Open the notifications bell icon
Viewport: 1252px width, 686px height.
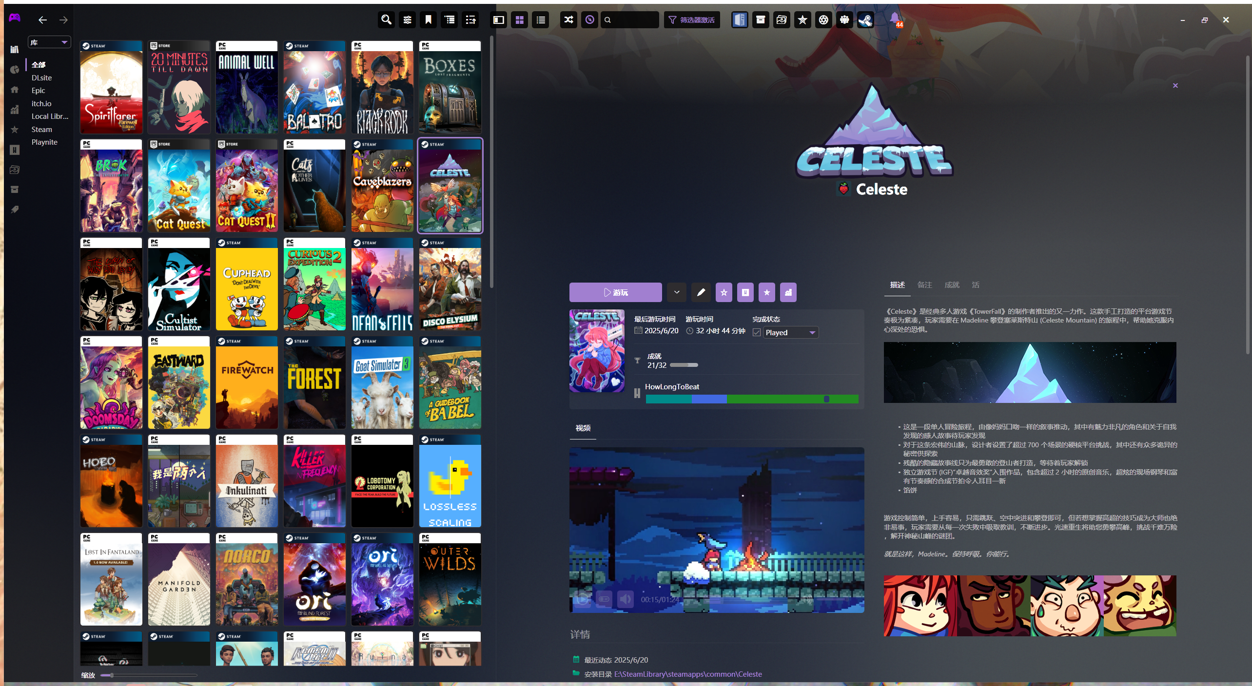[895, 19]
